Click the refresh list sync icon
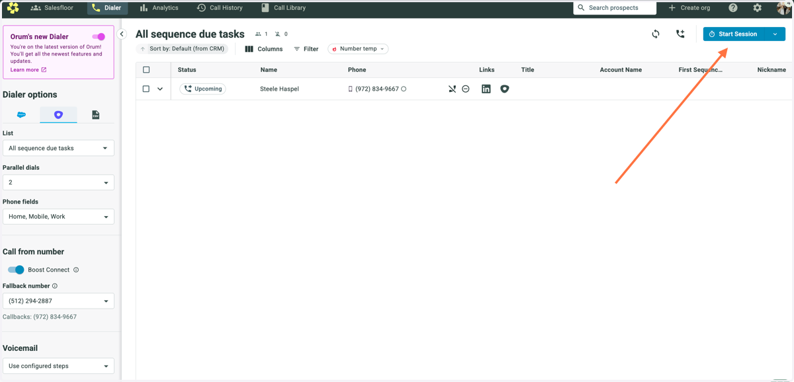This screenshot has height=382, width=794. point(656,34)
